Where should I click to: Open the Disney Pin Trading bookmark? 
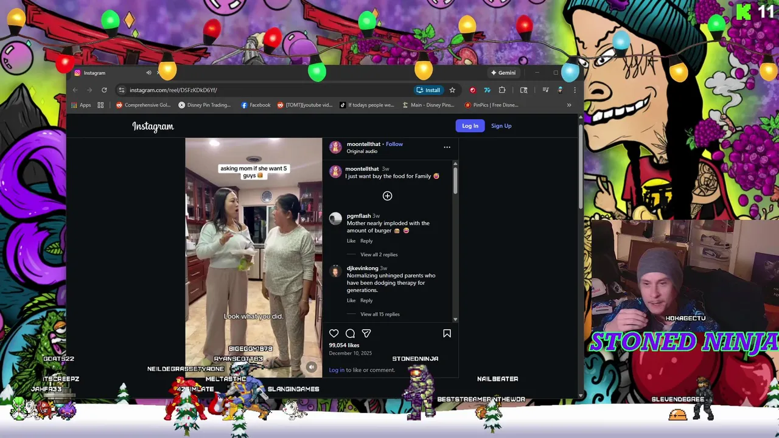click(x=204, y=105)
